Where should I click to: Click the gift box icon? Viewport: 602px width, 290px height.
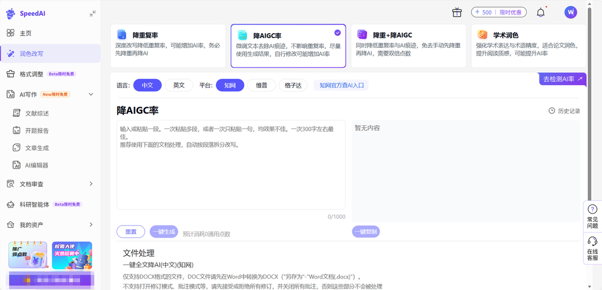(x=457, y=13)
